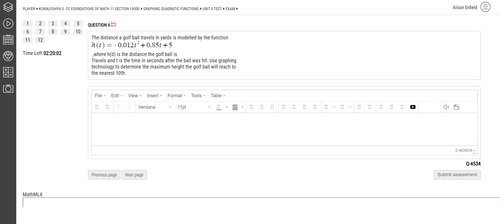
Task: Go to question 8
Action: (x=53, y=32)
